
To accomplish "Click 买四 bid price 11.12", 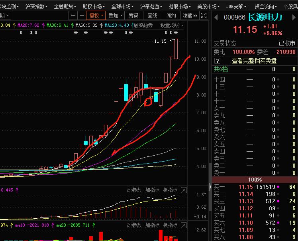I will click(x=246, y=208).
